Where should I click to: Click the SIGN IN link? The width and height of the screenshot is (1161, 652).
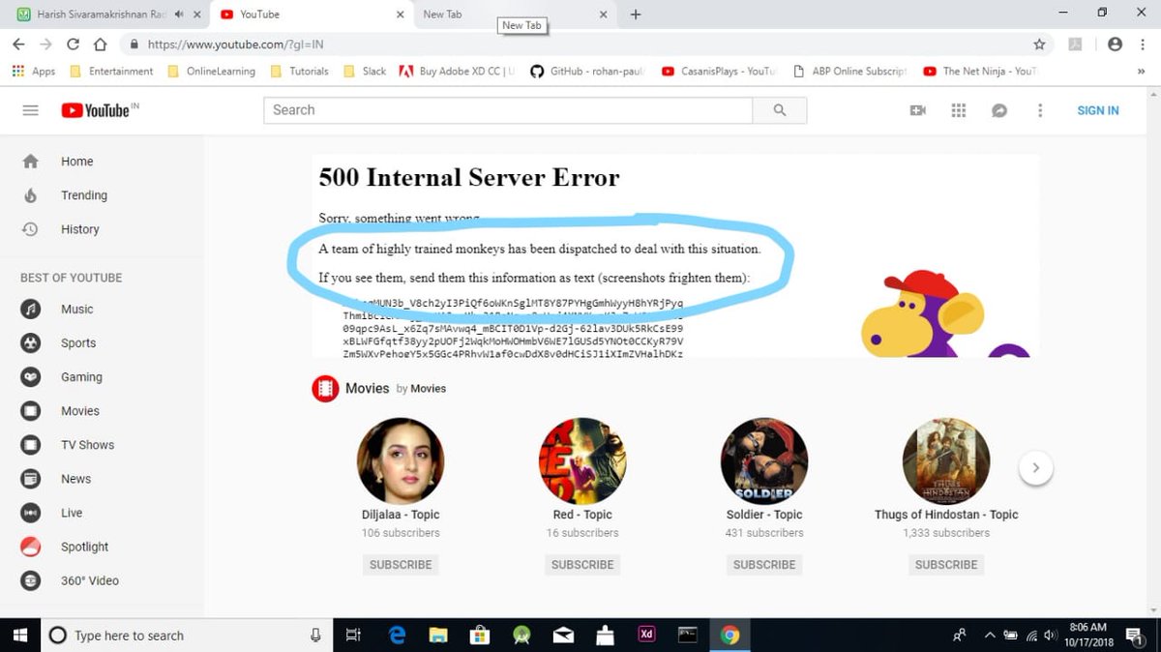pyautogui.click(x=1098, y=110)
